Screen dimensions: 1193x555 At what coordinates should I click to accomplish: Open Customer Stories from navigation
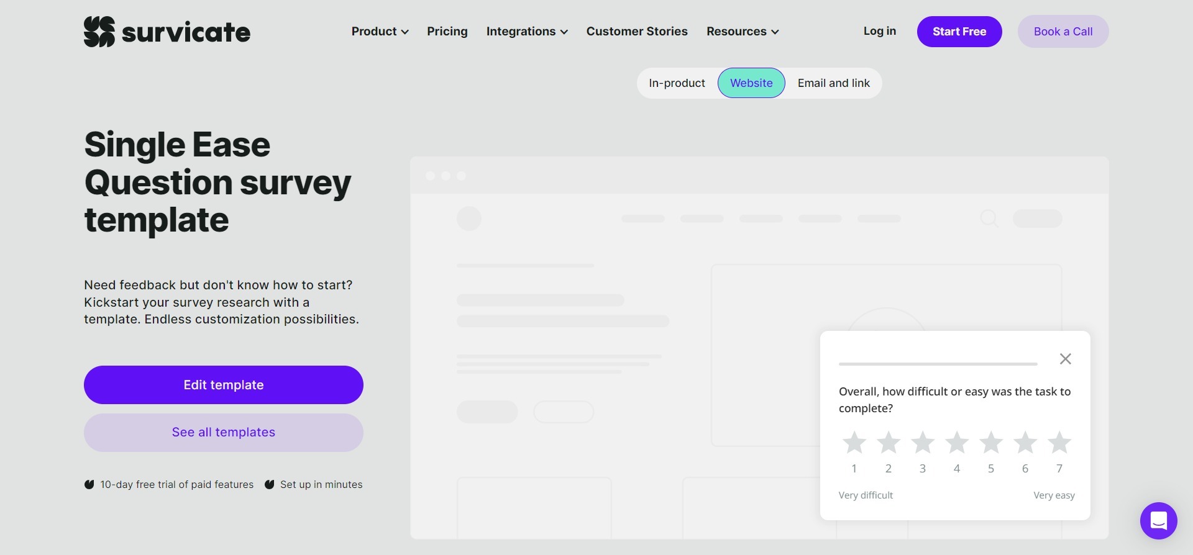click(637, 32)
